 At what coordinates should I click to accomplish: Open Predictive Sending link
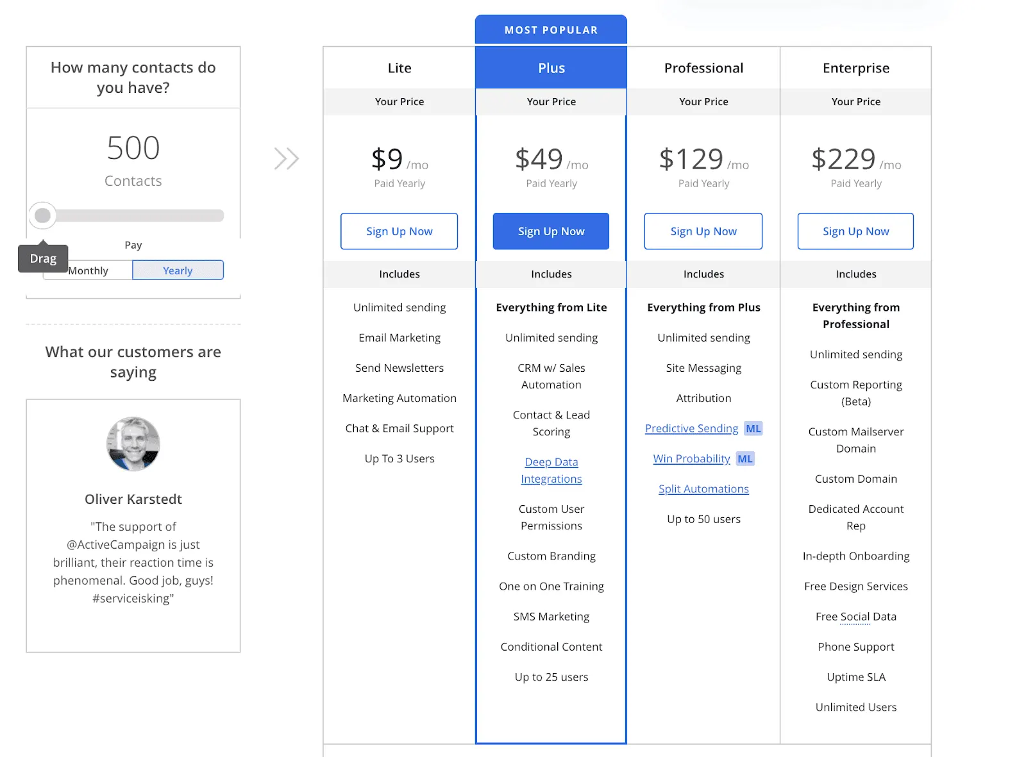pos(691,428)
